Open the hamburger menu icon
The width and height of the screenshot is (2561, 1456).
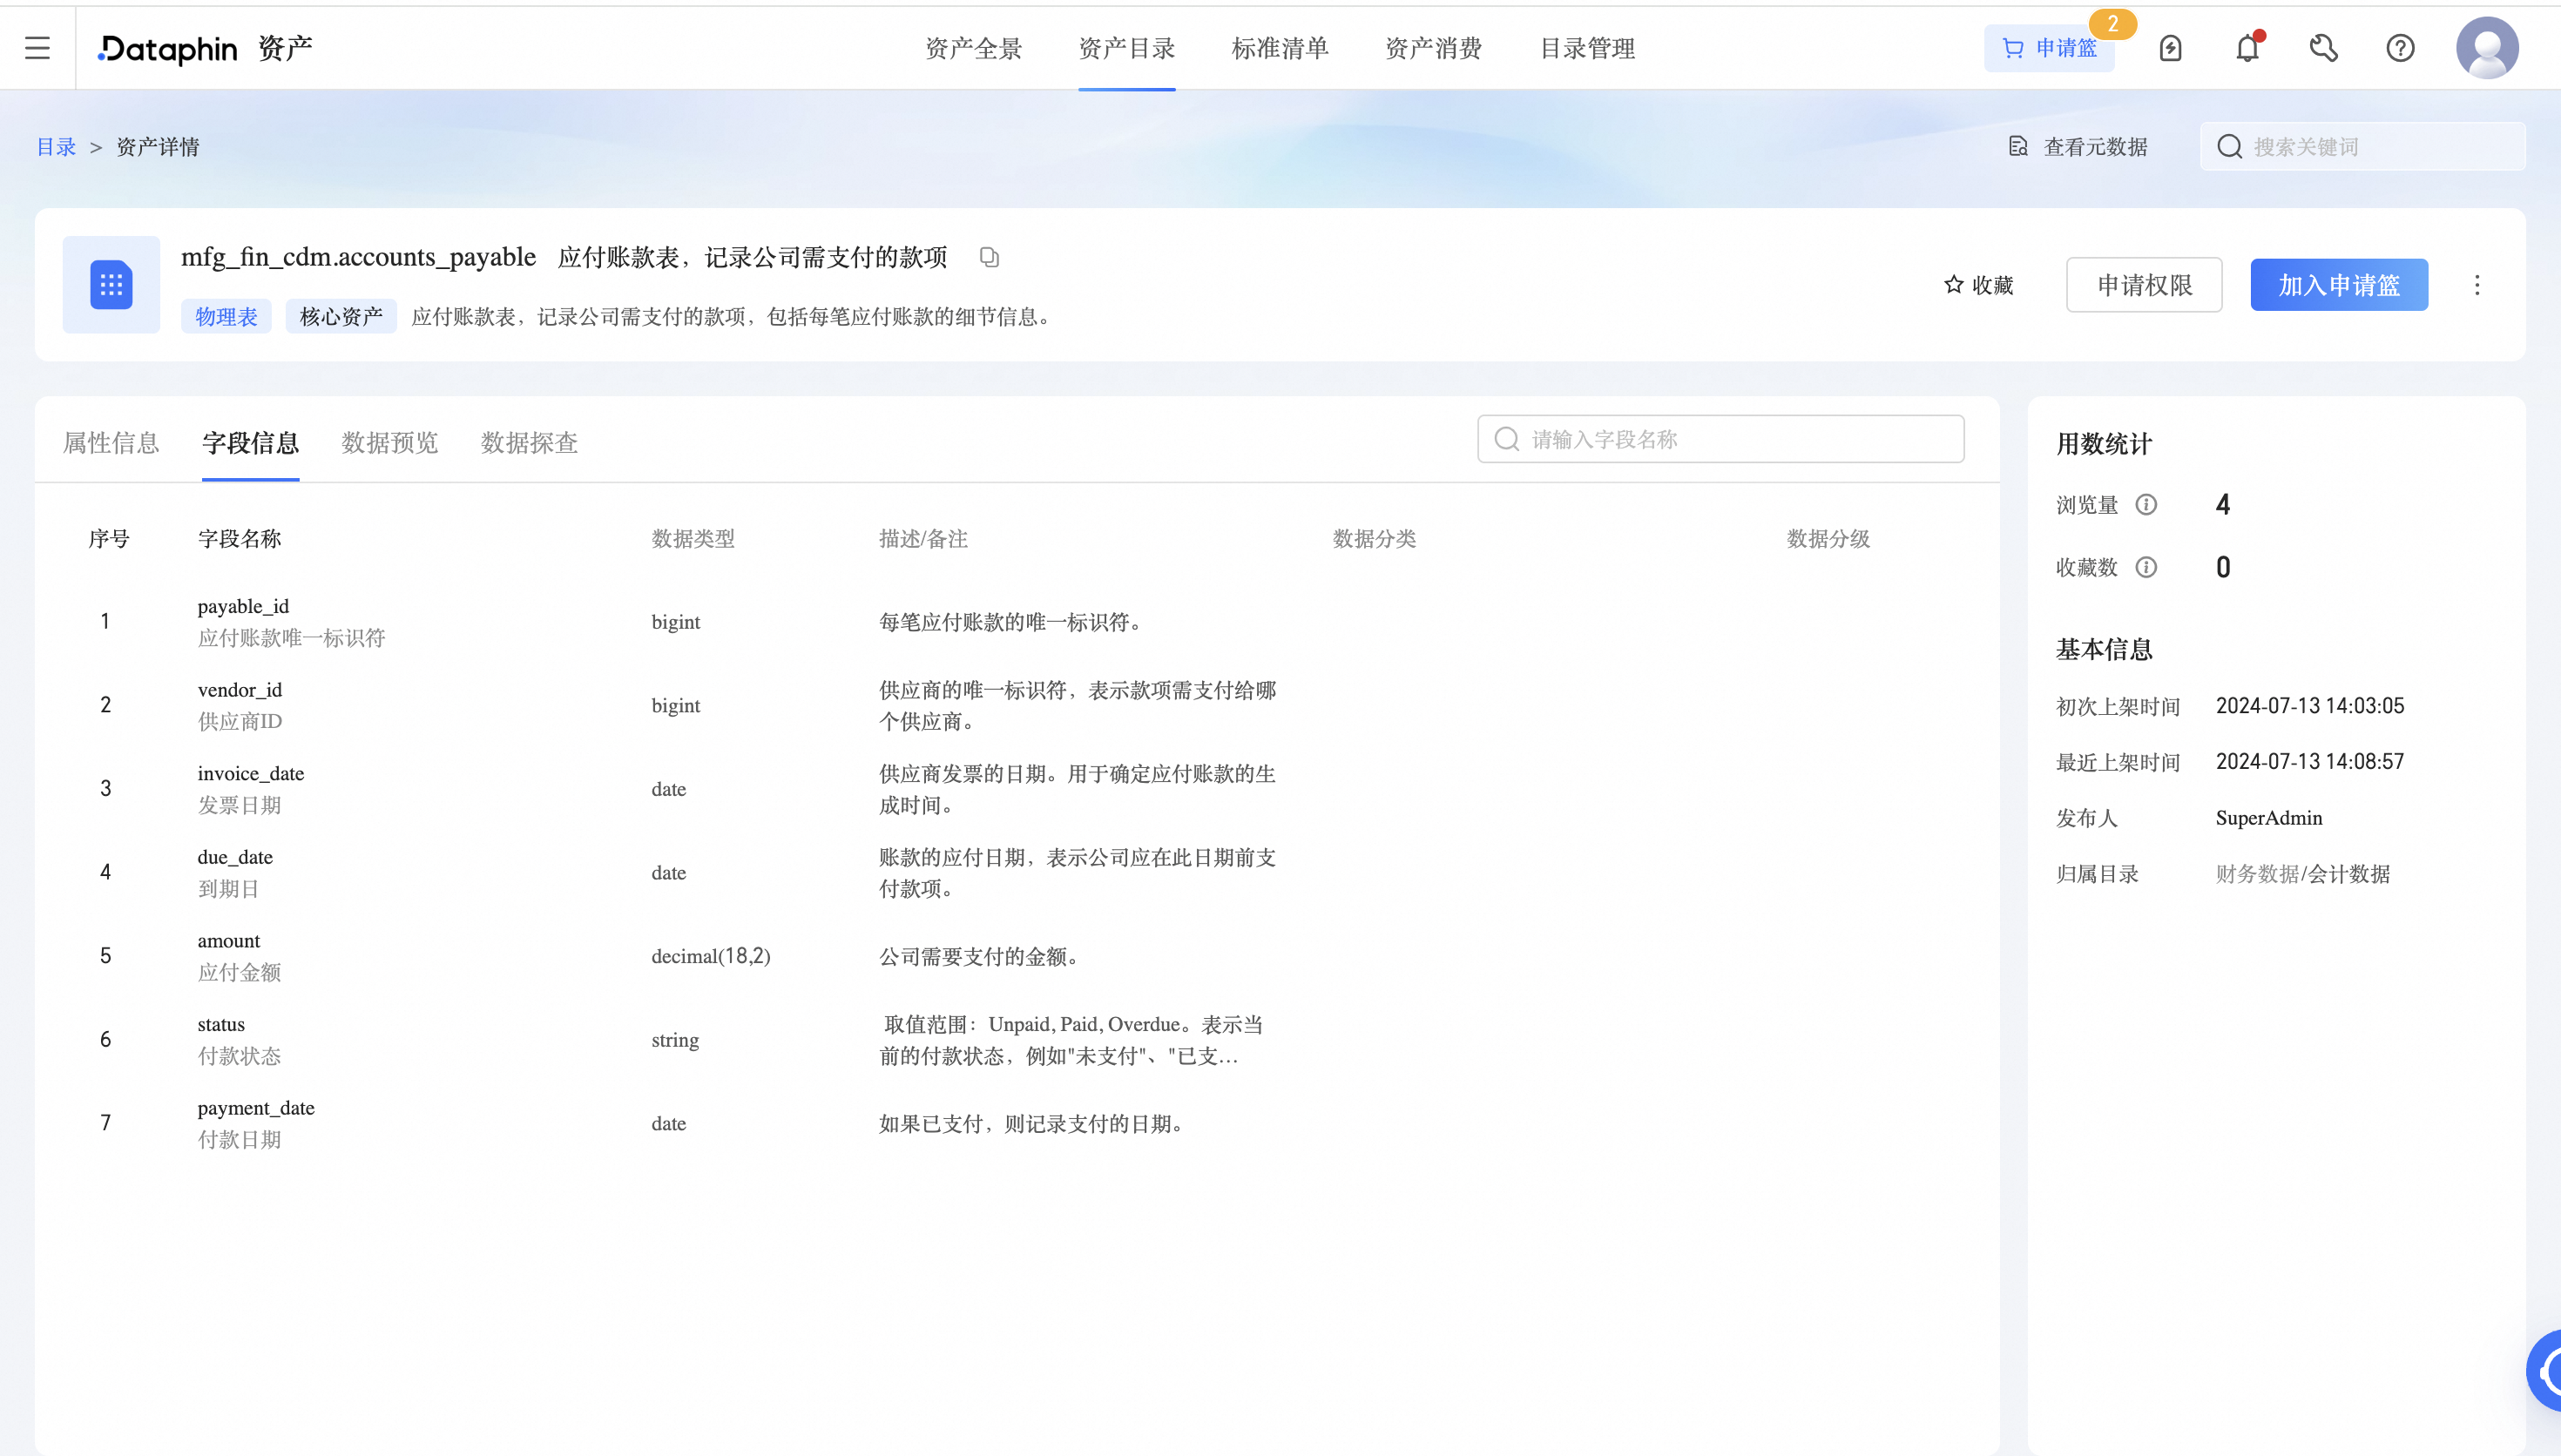click(x=37, y=47)
